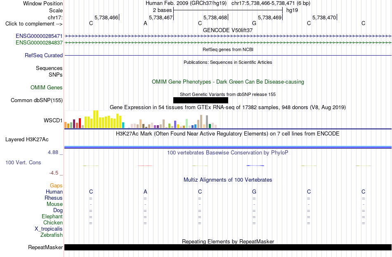Open the ENSG00000285471 gene label

39,36
